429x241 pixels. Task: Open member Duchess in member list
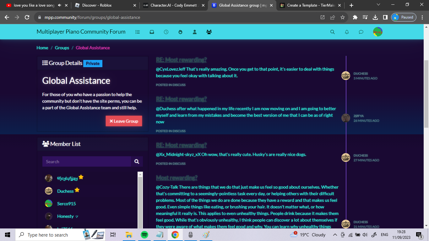pos(65,191)
